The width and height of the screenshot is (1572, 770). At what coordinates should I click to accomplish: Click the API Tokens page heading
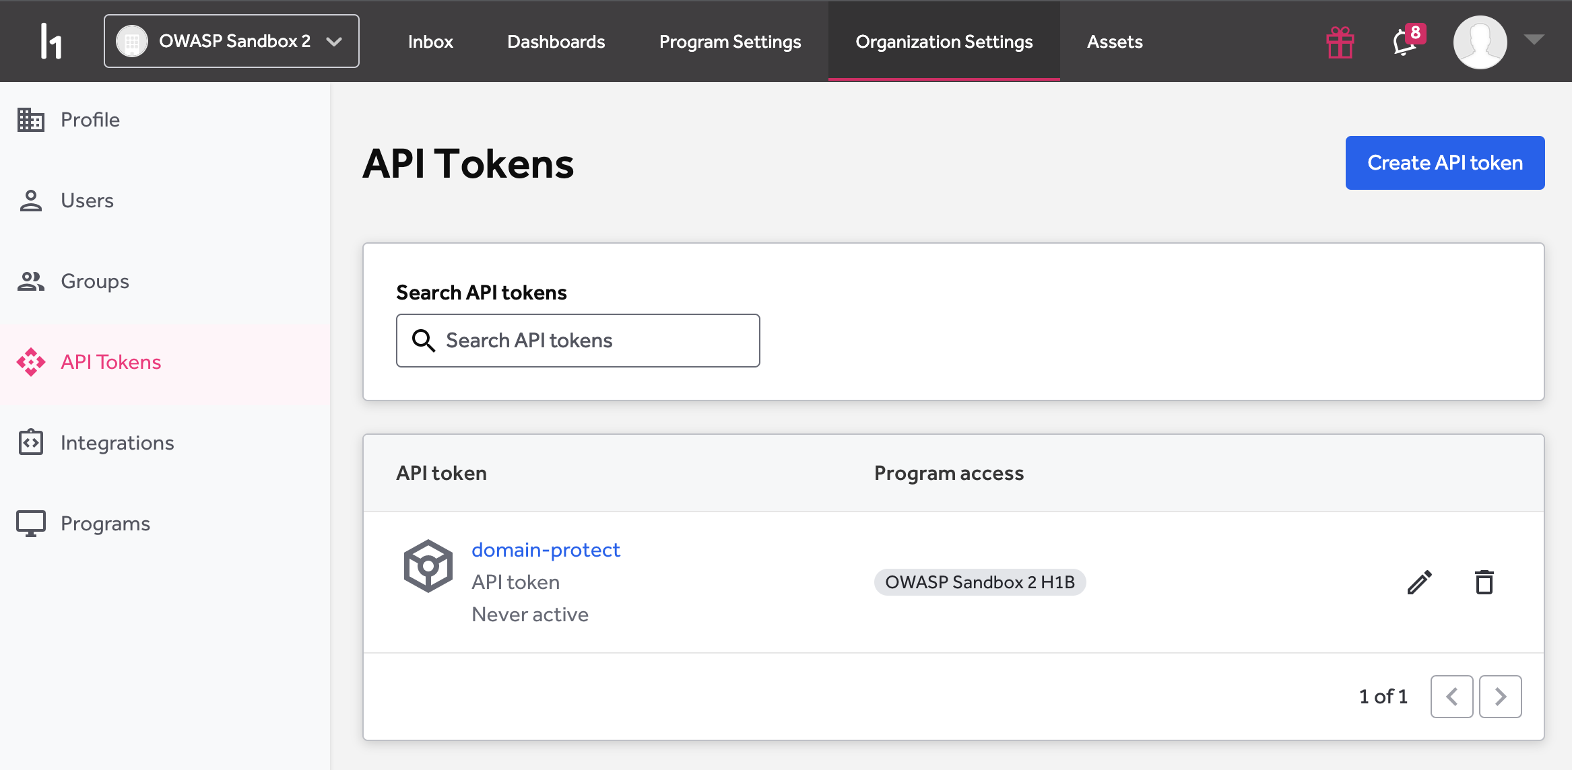click(468, 164)
